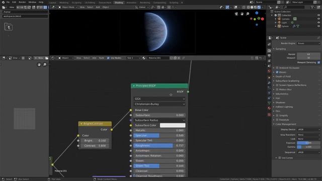Click the magnifier zoom icon in 3D viewport
This screenshot has width=322, height=181.
click(248, 14)
